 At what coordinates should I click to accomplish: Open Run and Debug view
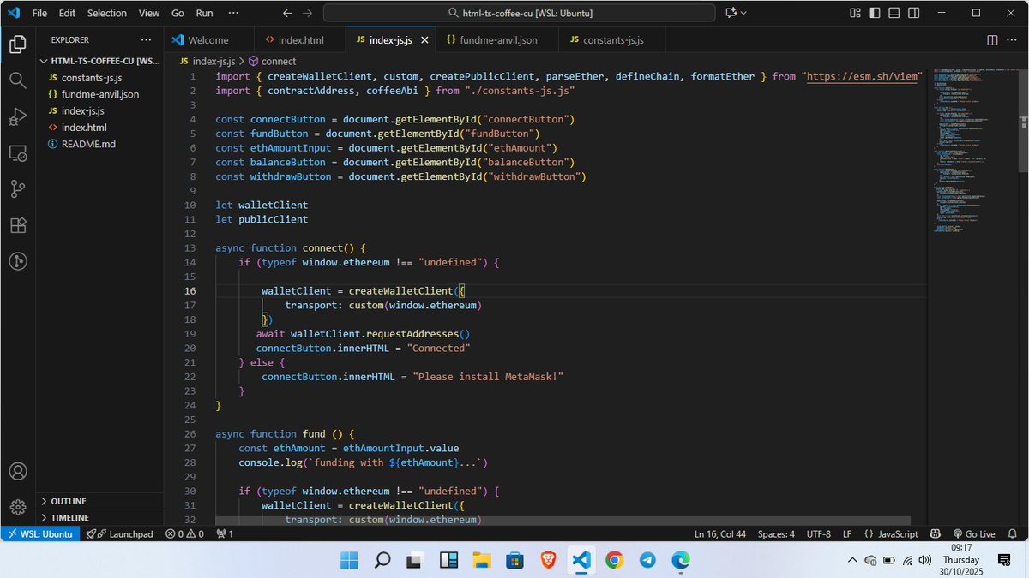click(x=17, y=117)
